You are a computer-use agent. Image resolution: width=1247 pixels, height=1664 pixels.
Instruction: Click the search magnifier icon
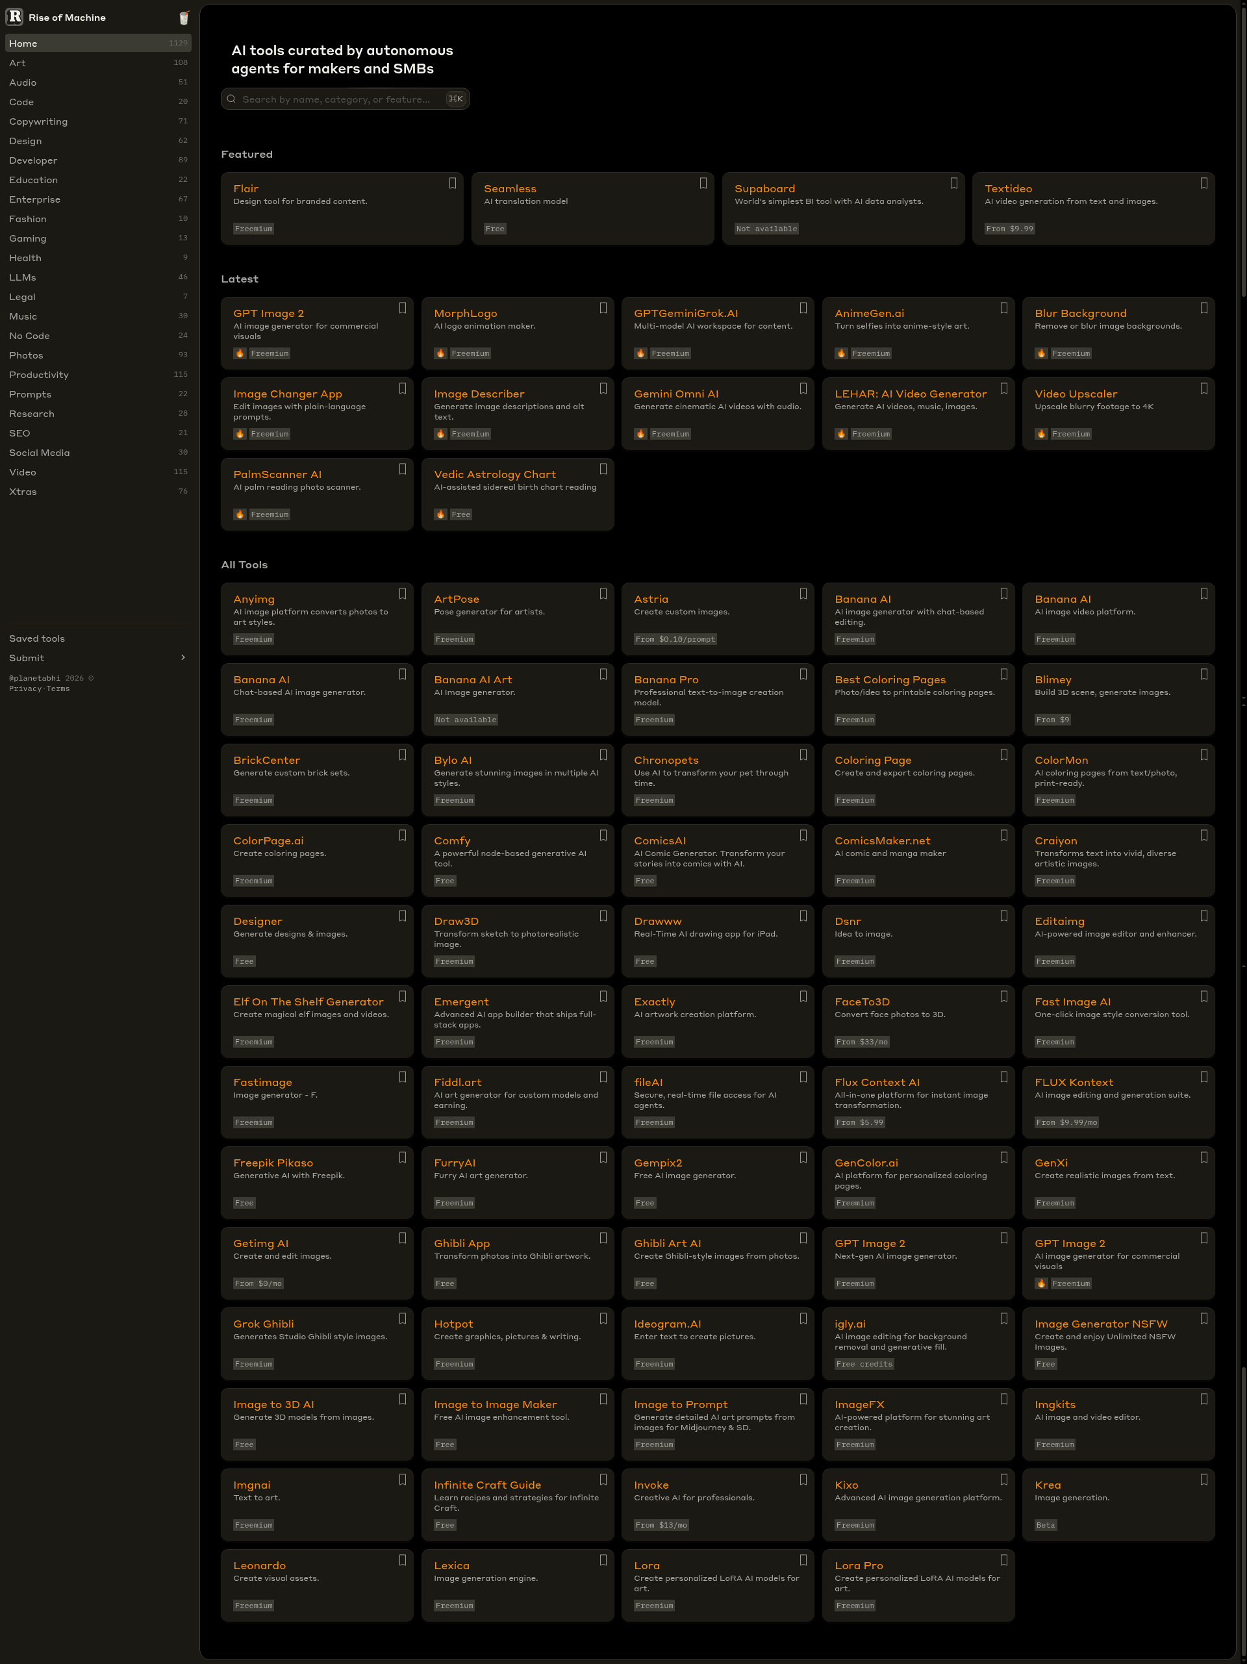point(232,99)
